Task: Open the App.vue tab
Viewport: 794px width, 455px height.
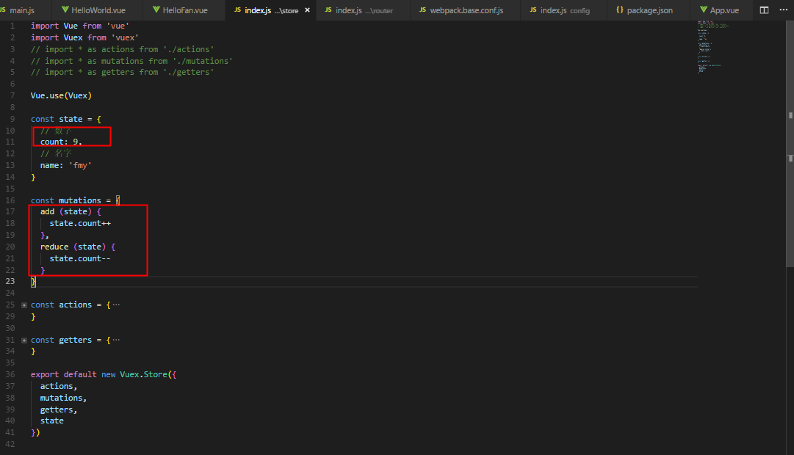Action: (720, 10)
